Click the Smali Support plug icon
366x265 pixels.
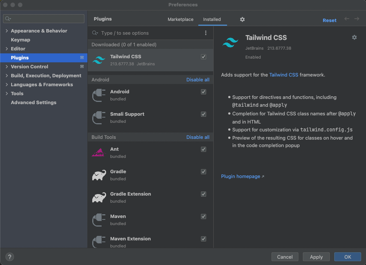99,118
